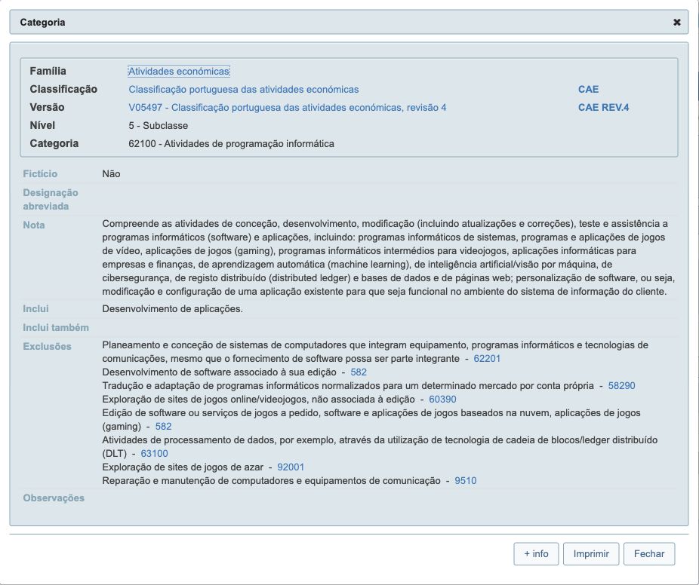Viewport: 699px width, 585px height.
Task: Click the Imprimir button
Action: [x=590, y=554]
